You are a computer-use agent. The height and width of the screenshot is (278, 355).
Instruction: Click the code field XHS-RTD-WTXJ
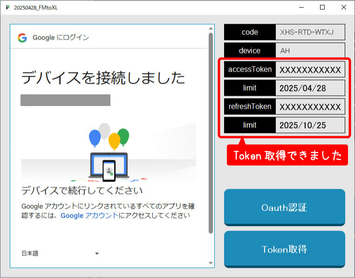pyautogui.click(x=310, y=32)
